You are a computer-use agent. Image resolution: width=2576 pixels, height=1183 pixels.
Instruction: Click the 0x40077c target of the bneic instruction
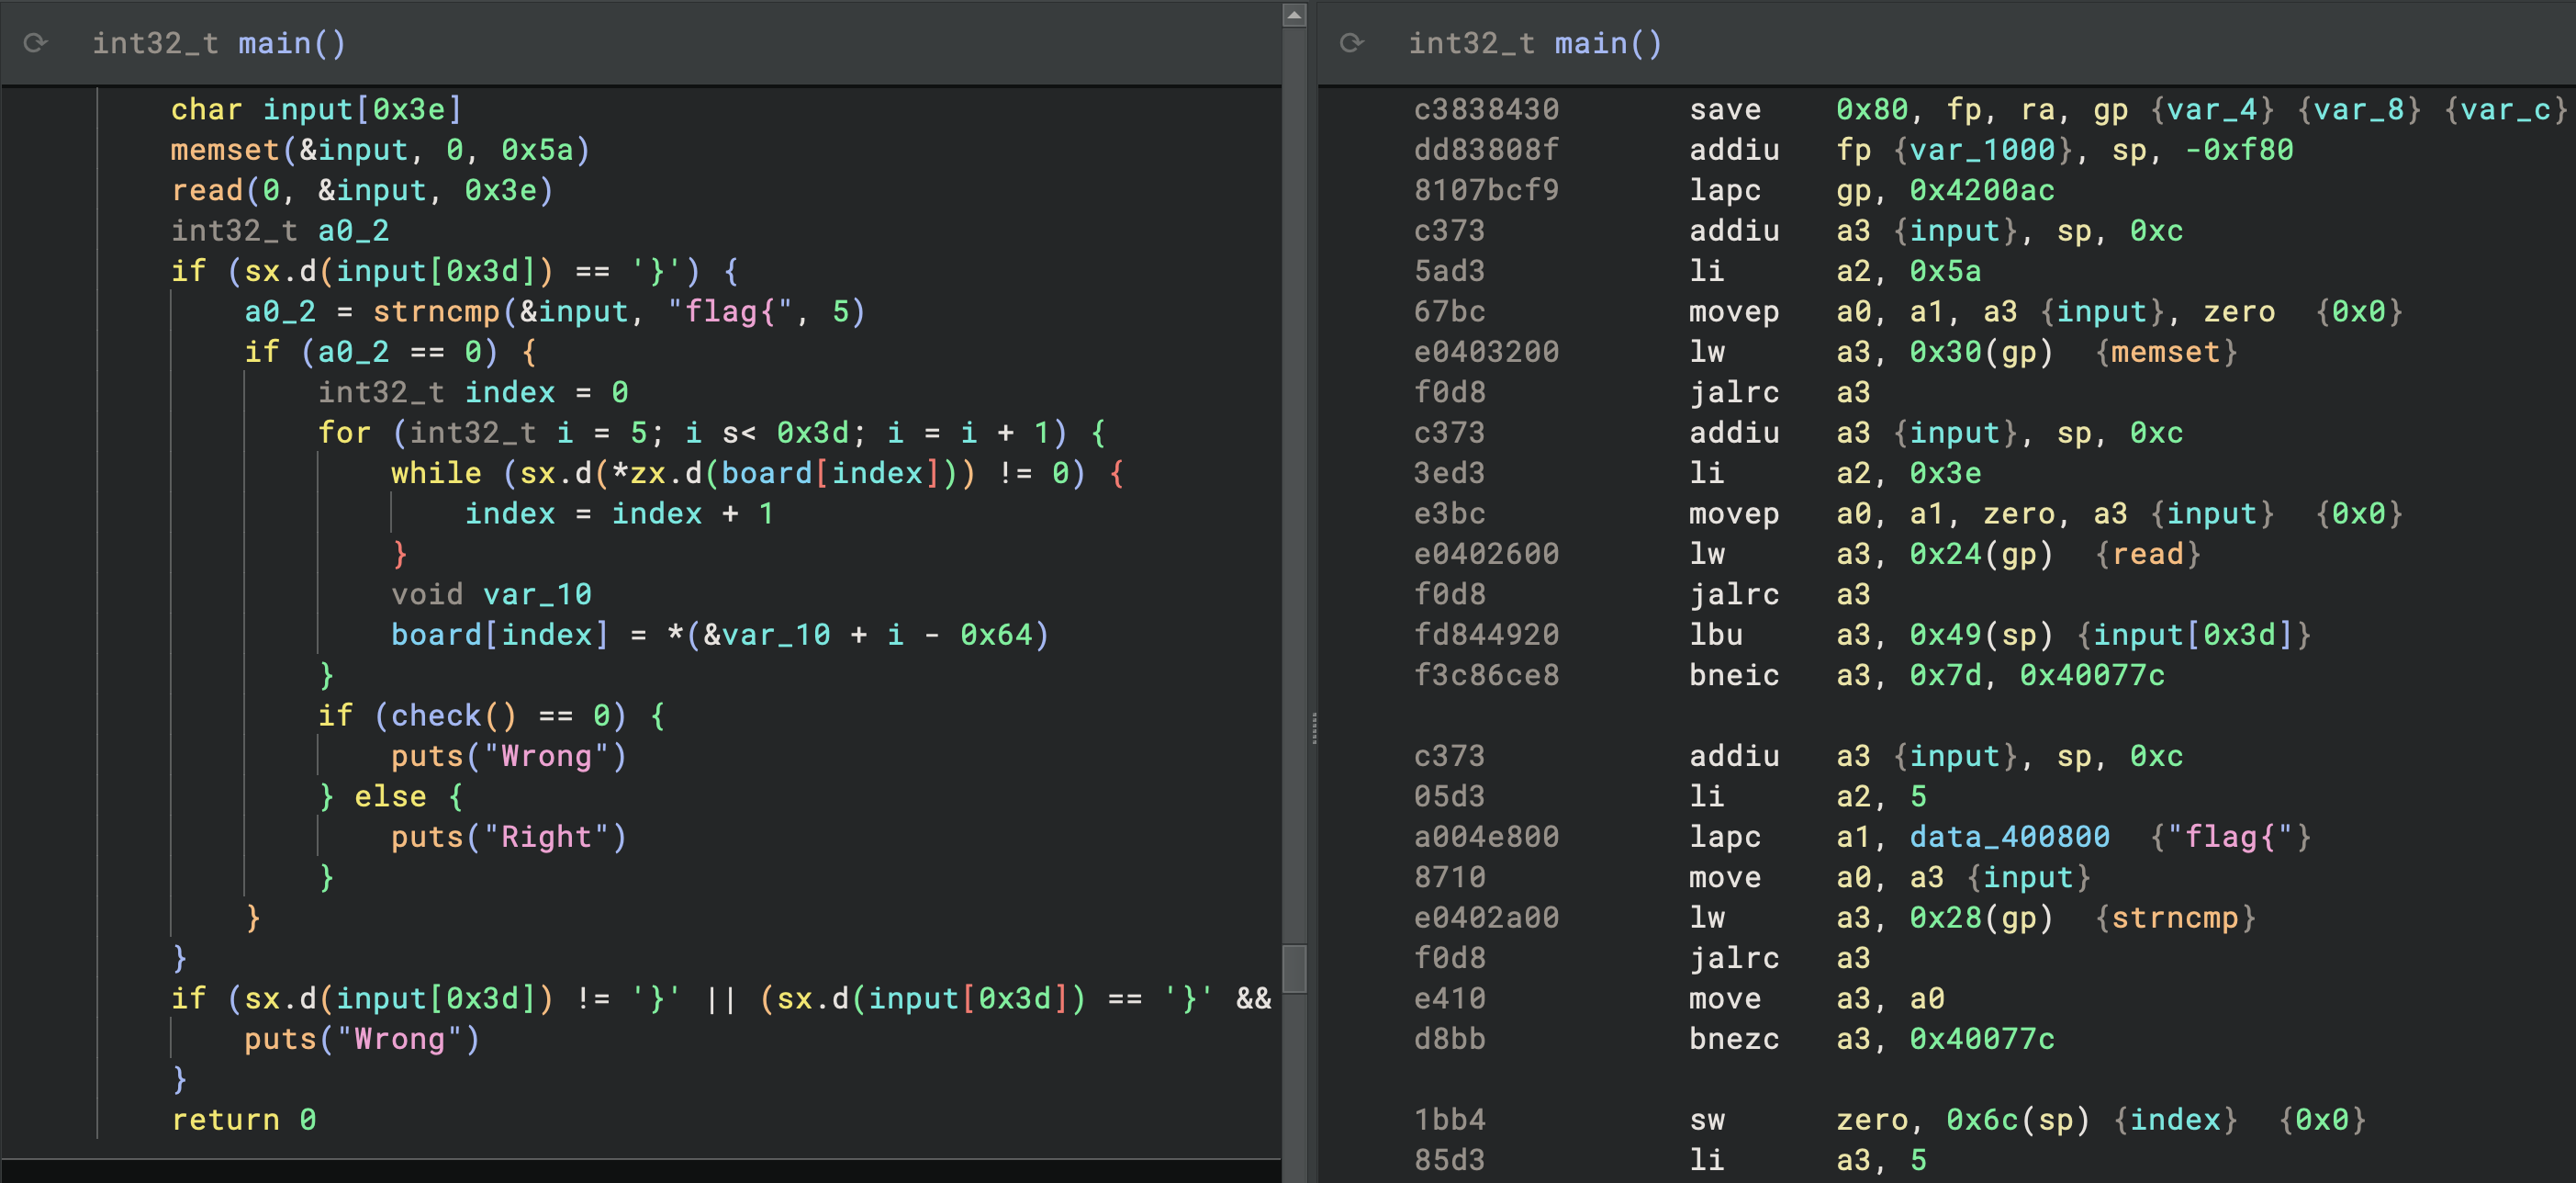pyautogui.click(x=2091, y=676)
